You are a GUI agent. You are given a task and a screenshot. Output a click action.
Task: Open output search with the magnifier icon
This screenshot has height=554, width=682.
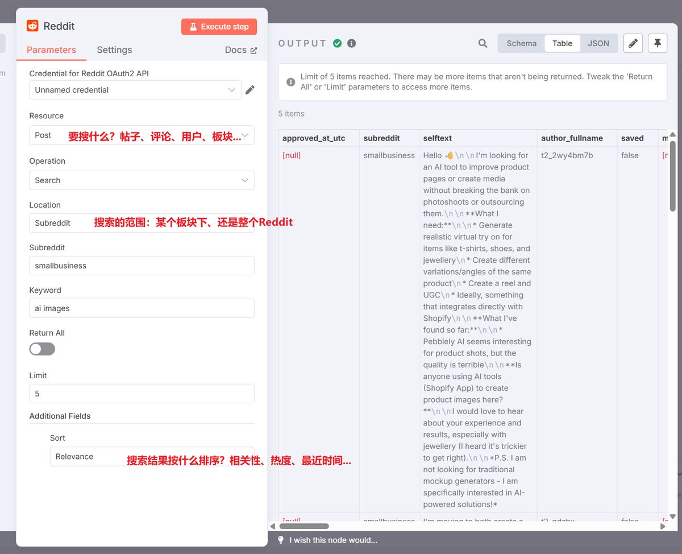(x=482, y=43)
